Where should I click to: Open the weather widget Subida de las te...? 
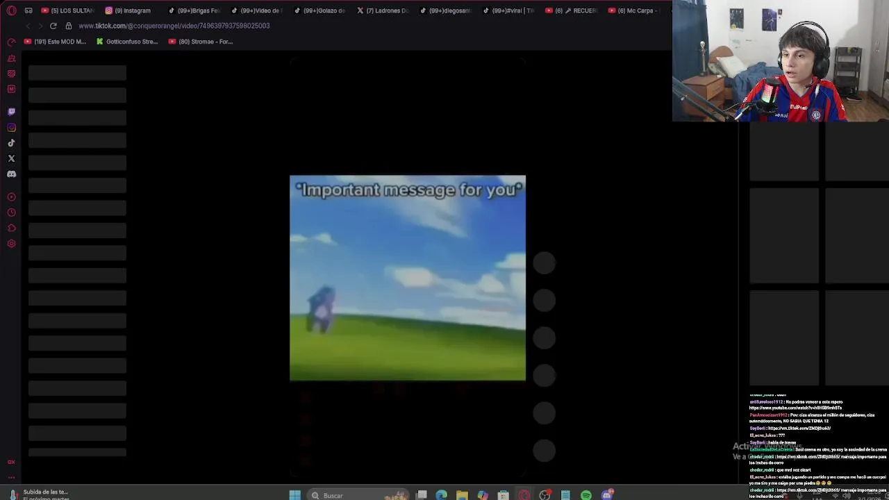click(39, 494)
